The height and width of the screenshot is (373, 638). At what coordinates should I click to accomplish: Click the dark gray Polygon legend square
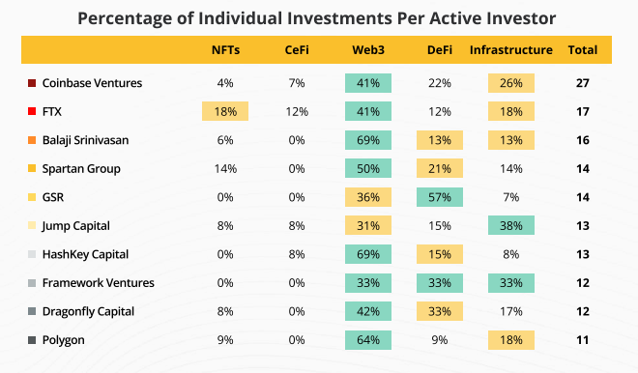click(32, 339)
